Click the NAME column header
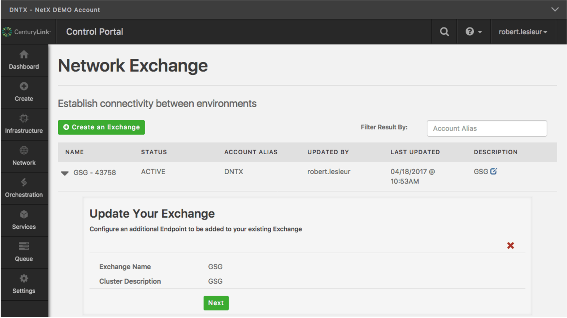Viewport: 567px width, 318px height. click(74, 152)
